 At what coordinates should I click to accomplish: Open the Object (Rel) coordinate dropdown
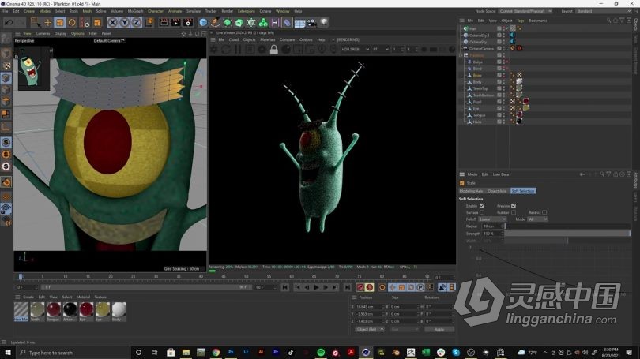(x=370, y=330)
